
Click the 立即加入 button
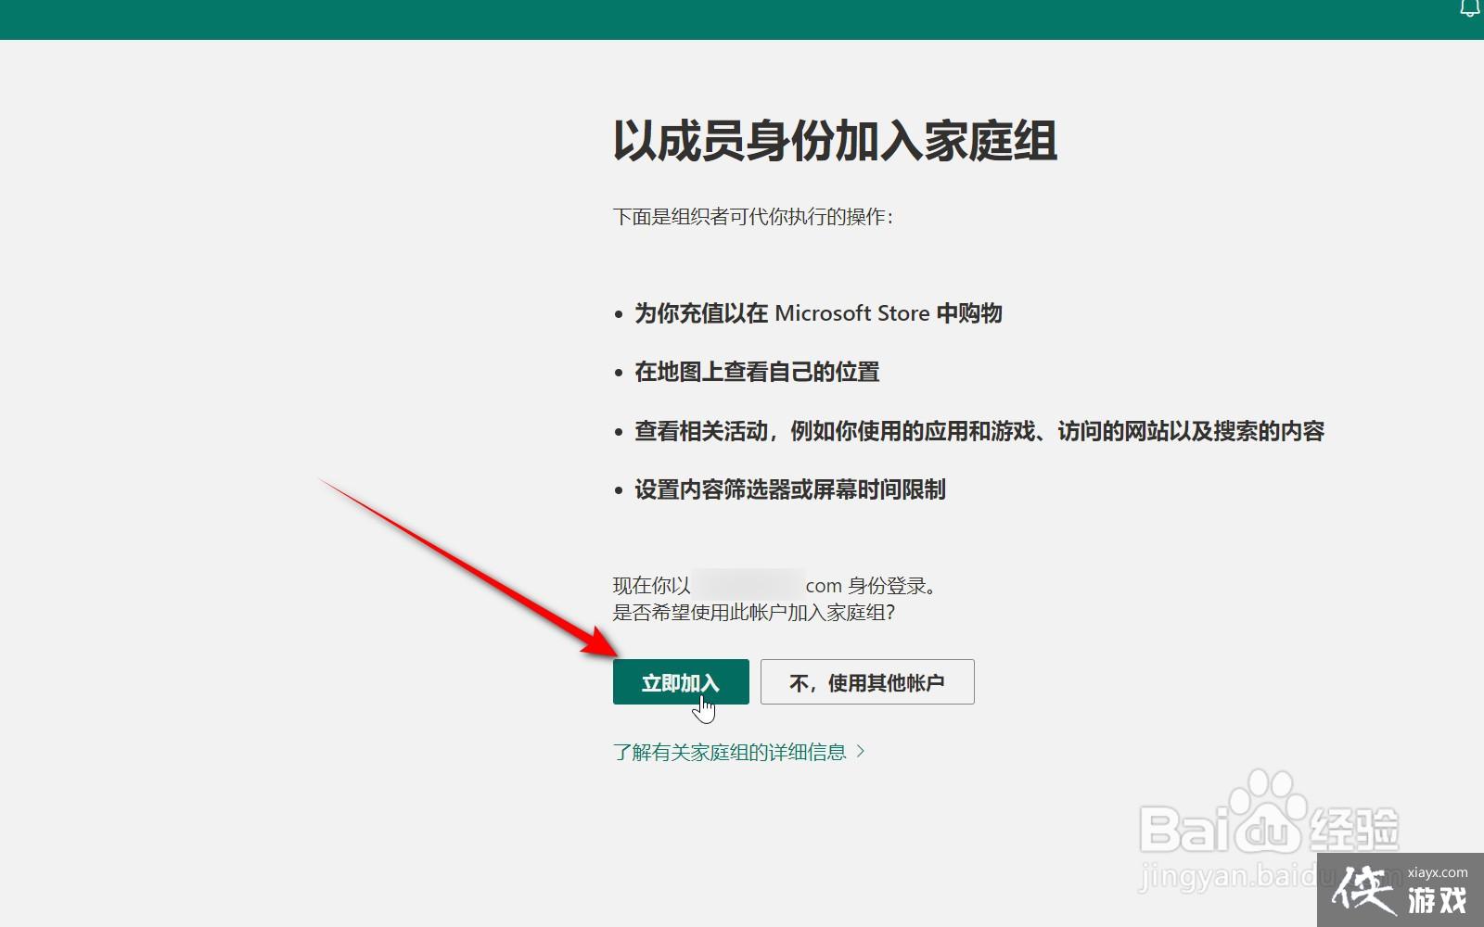point(681,682)
